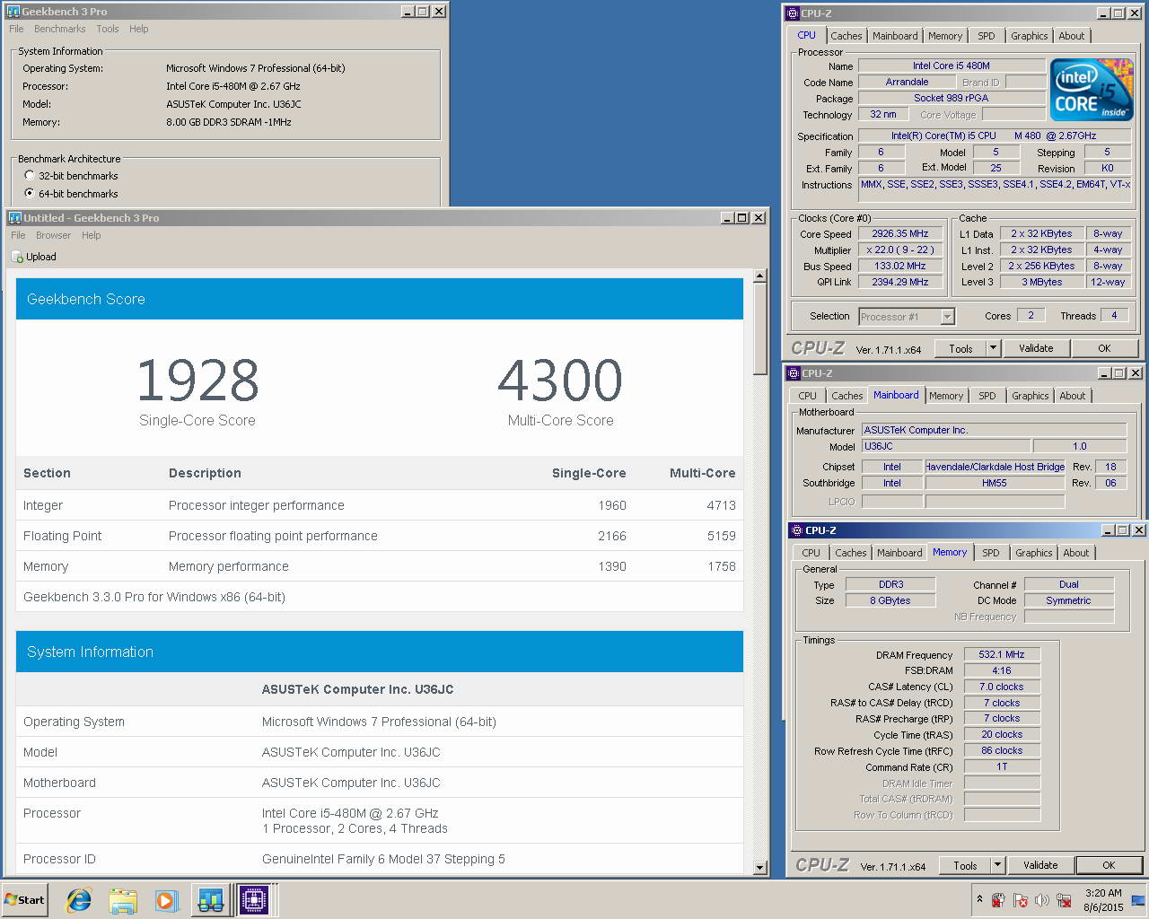The height and width of the screenshot is (919, 1149).
Task: Select 32-bit benchmarks radio button
Action: 30,176
